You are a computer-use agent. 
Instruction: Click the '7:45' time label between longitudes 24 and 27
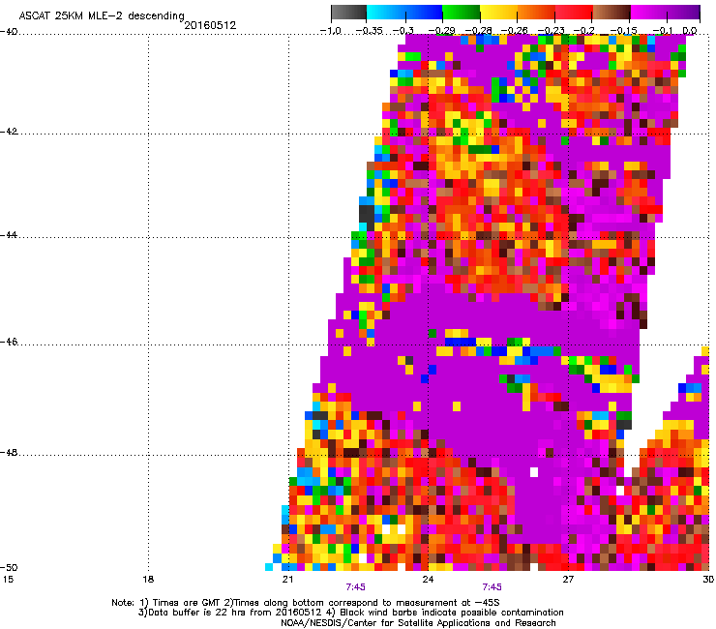[x=492, y=587]
